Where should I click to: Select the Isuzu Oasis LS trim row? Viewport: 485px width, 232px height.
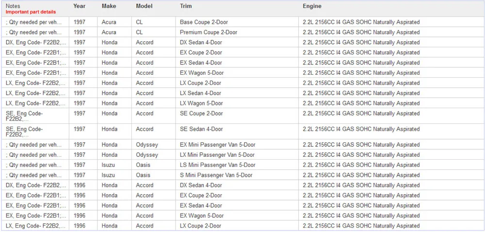pos(242,165)
